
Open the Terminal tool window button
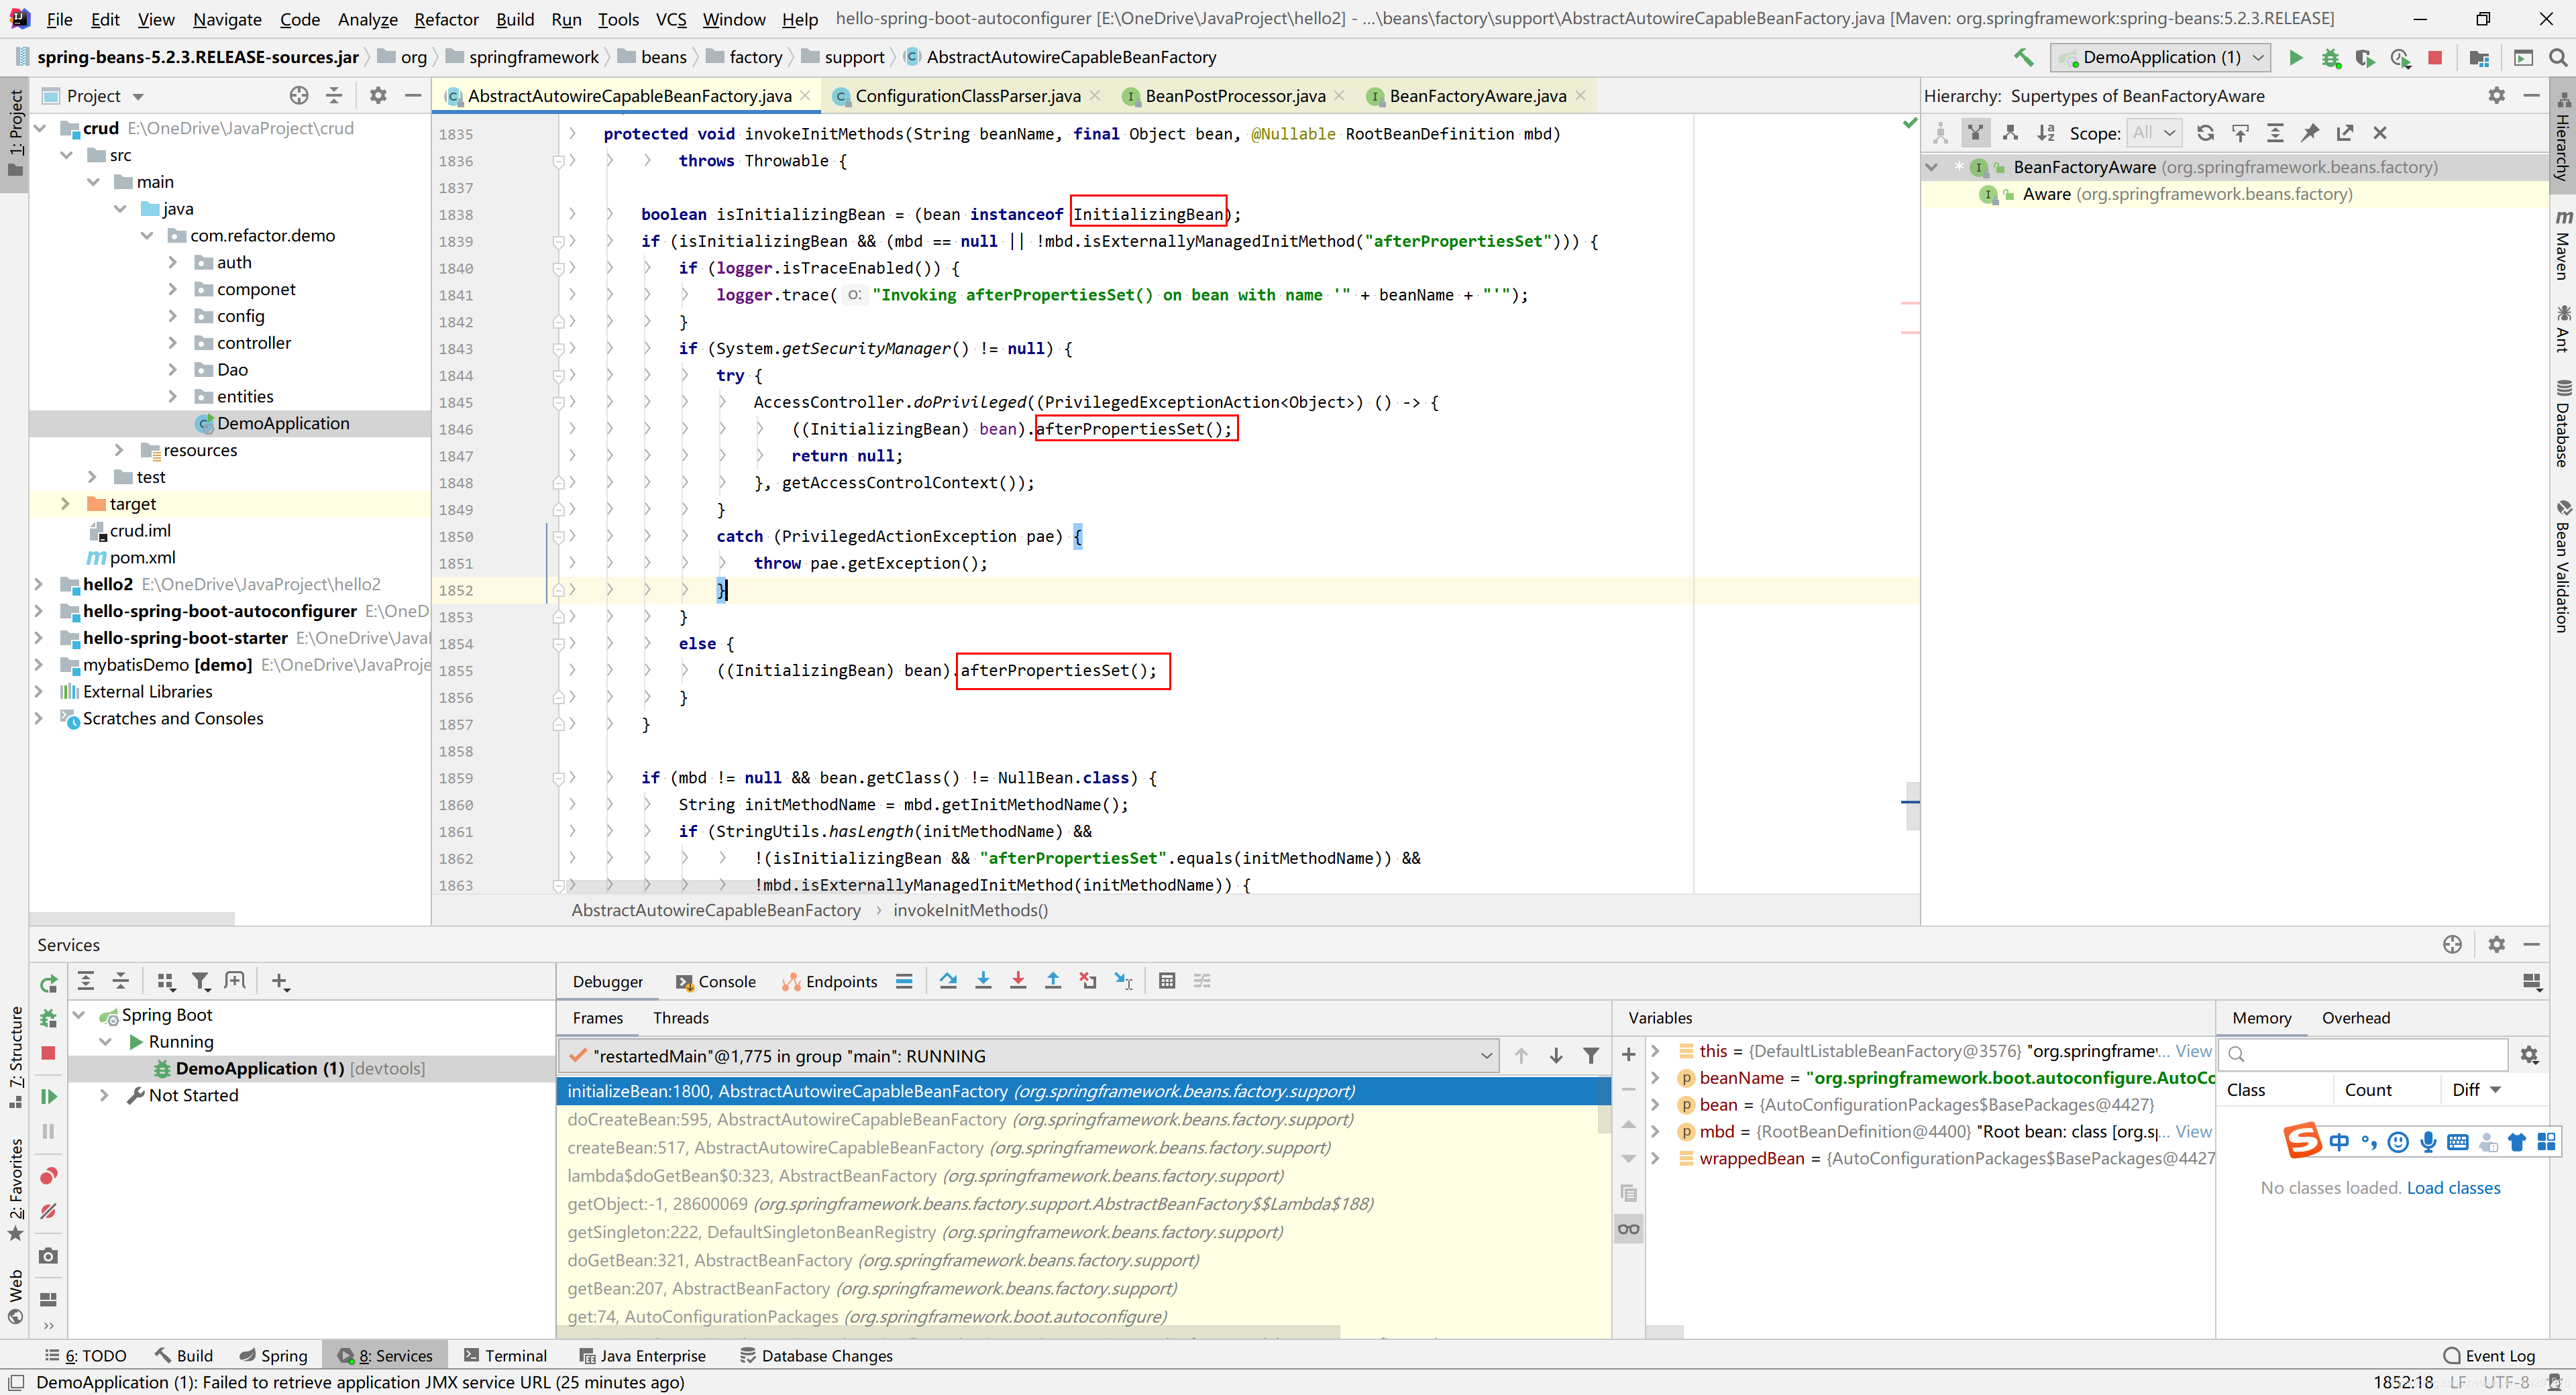tap(505, 1356)
